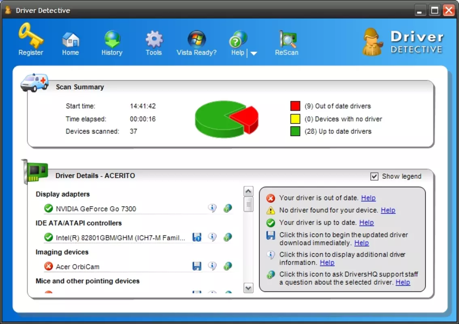Open Help link for DriversHQ support question
This screenshot has height=324, width=459.
click(403, 282)
